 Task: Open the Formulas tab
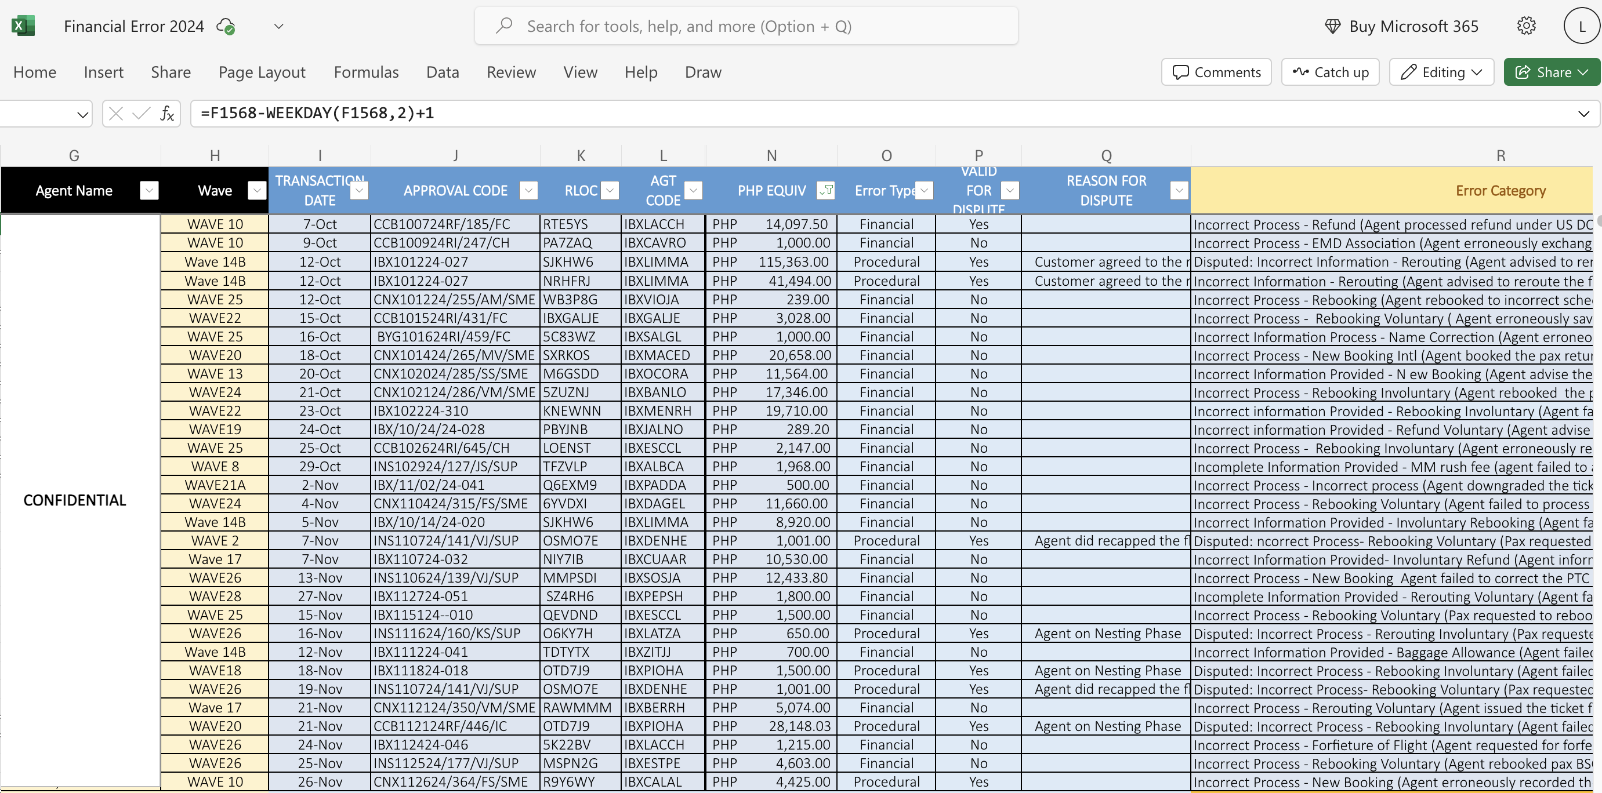[x=365, y=72]
